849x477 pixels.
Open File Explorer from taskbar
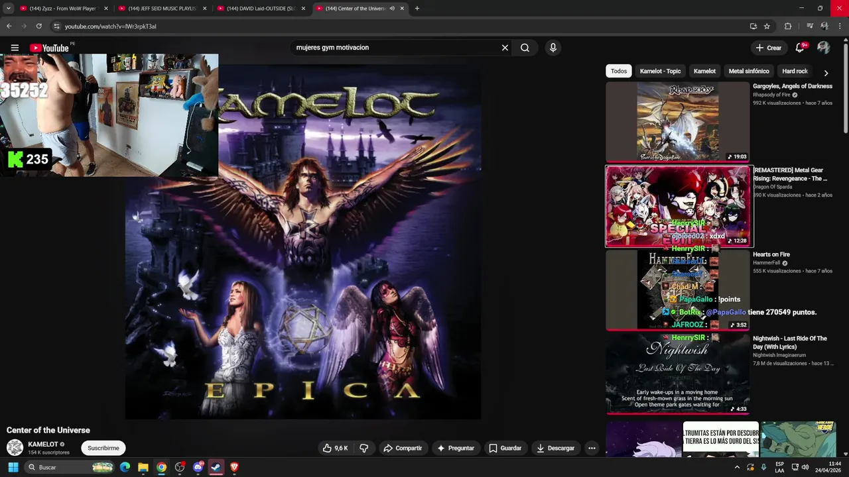[x=143, y=467]
